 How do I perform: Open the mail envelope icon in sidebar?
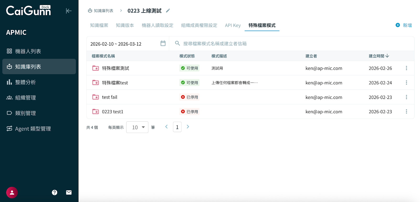coord(69,193)
